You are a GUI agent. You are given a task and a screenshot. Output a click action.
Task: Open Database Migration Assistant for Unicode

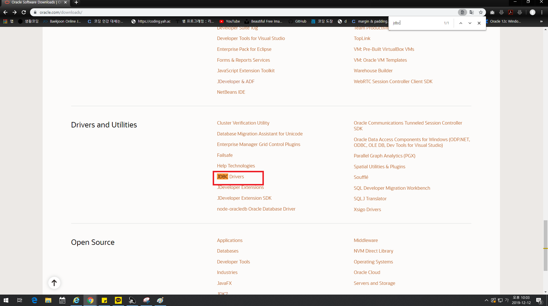click(x=260, y=134)
